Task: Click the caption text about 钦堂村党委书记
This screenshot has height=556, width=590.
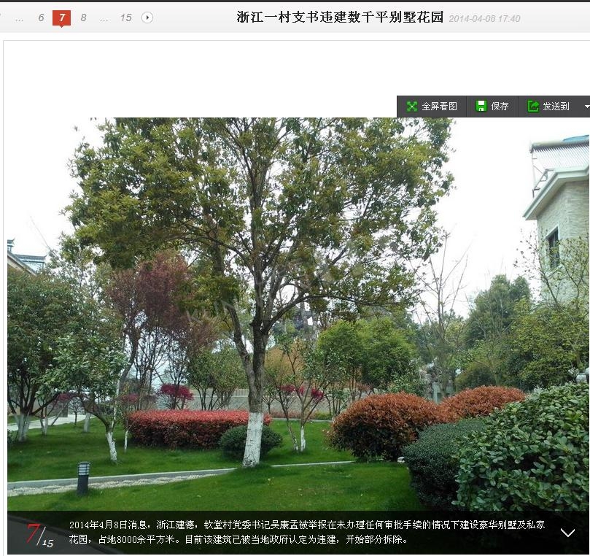Action: (x=307, y=532)
